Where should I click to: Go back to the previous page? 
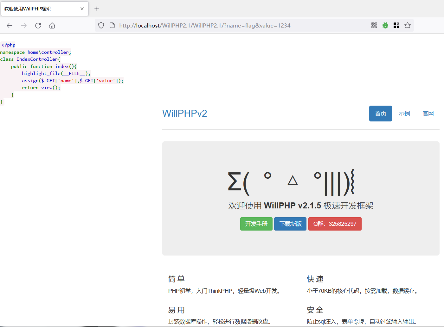[10, 26]
